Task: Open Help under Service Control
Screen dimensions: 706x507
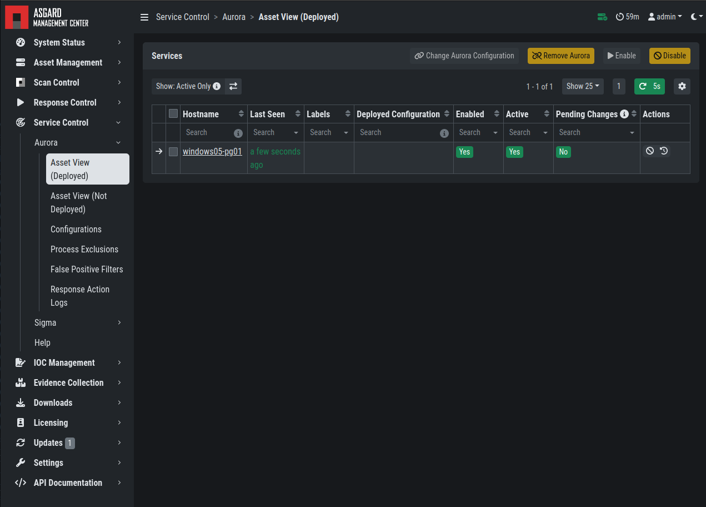Action: point(42,342)
